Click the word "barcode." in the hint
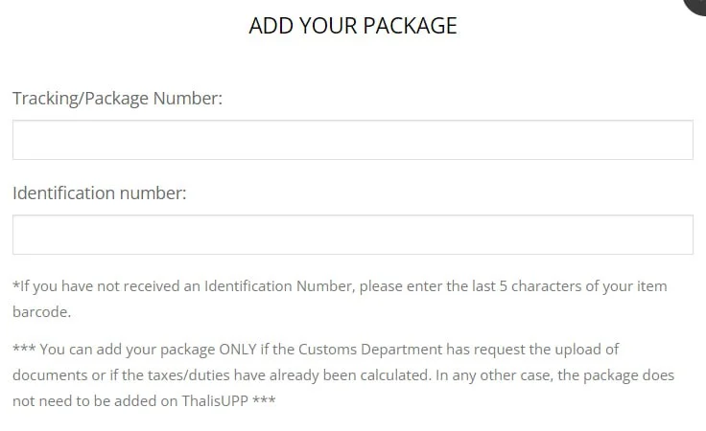 [x=41, y=312]
